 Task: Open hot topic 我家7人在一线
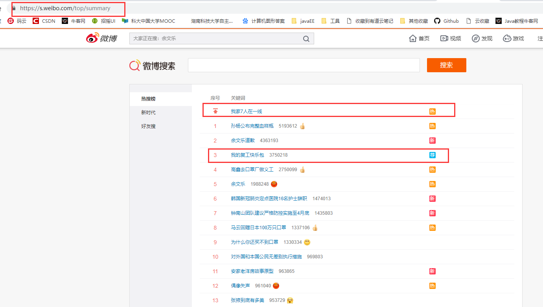[247, 111]
